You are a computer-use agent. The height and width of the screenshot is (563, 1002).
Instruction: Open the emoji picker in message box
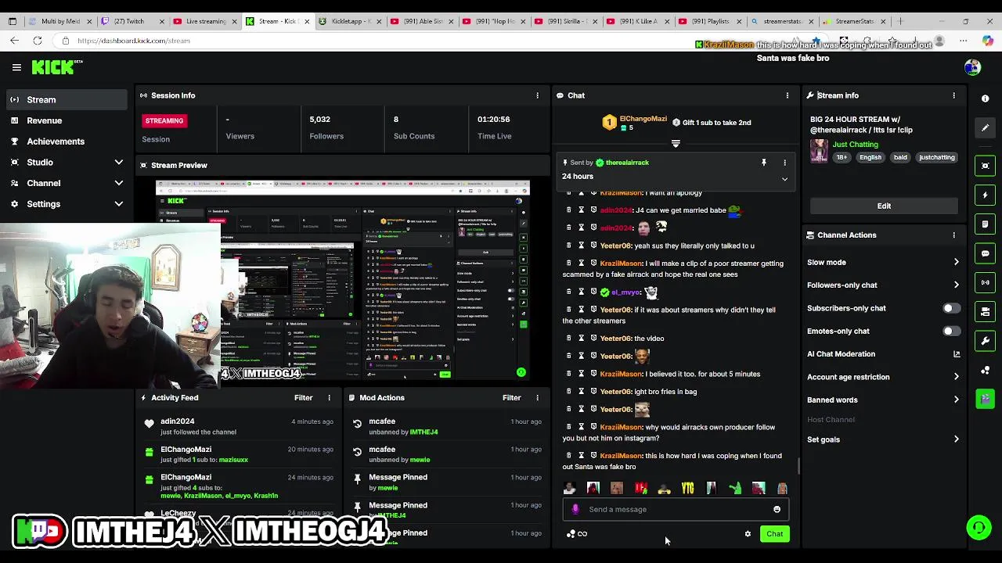(x=777, y=510)
